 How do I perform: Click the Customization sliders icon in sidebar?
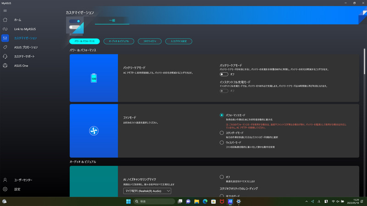[5, 38]
